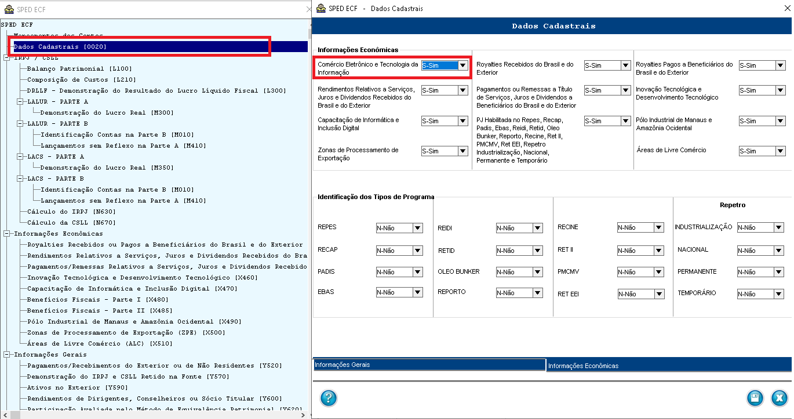This screenshot has height=419, width=794.
Task: Open Royalties Pagos a Beneficiários dropdown
Action: coord(781,65)
